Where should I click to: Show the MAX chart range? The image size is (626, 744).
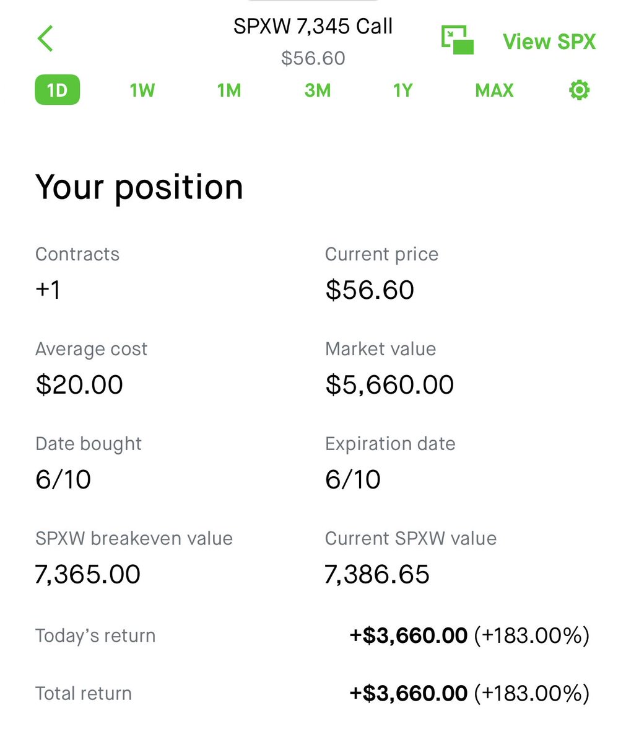pyautogui.click(x=494, y=91)
